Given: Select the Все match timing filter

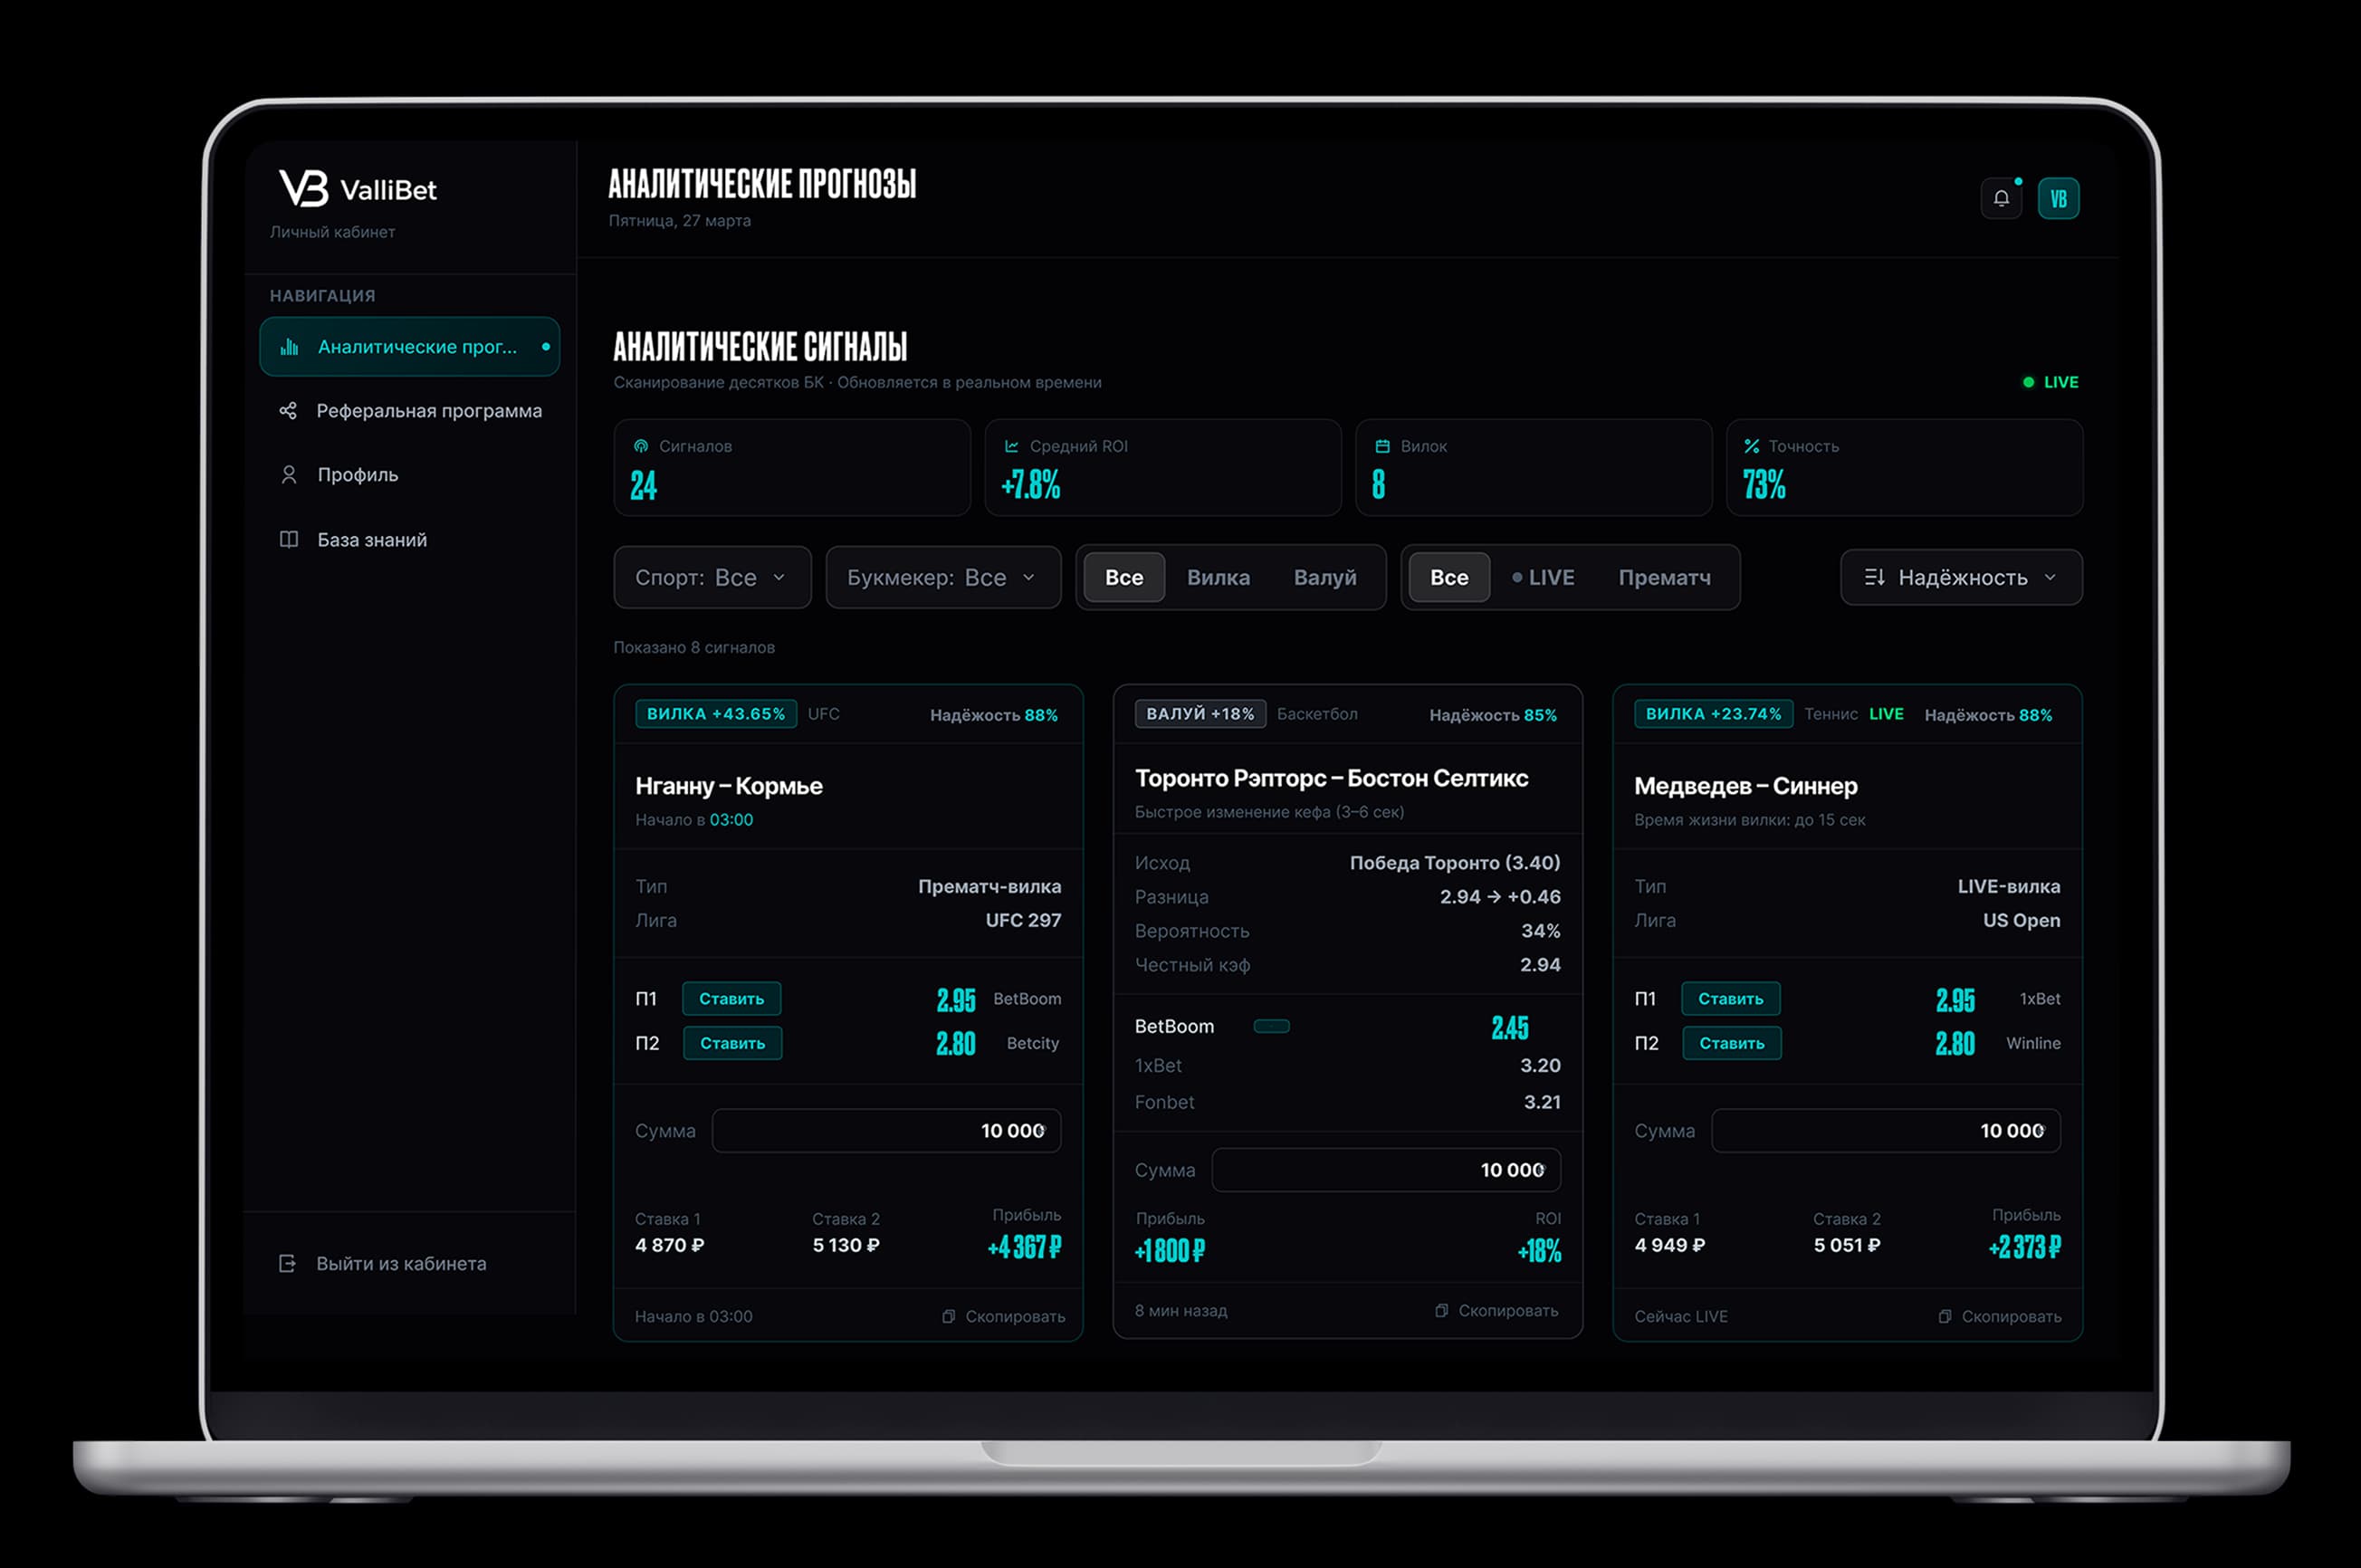Looking at the screenshot, I should click(1449, 577).
